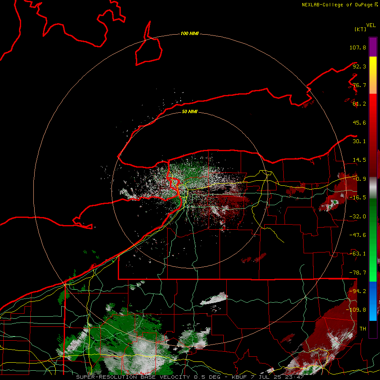
Task: Click the 100 NMI range ring label
Action: (x=190, y=33)
